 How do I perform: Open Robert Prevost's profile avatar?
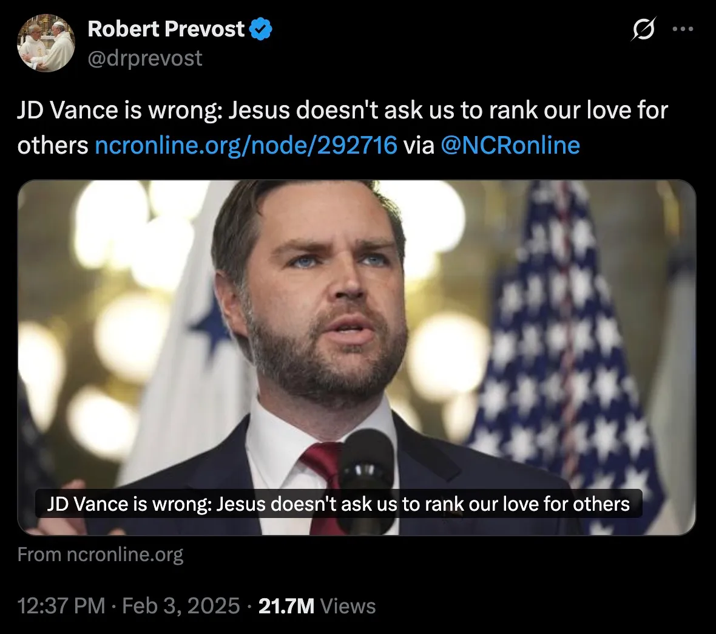pyautogui.click(x=46, y=43)
